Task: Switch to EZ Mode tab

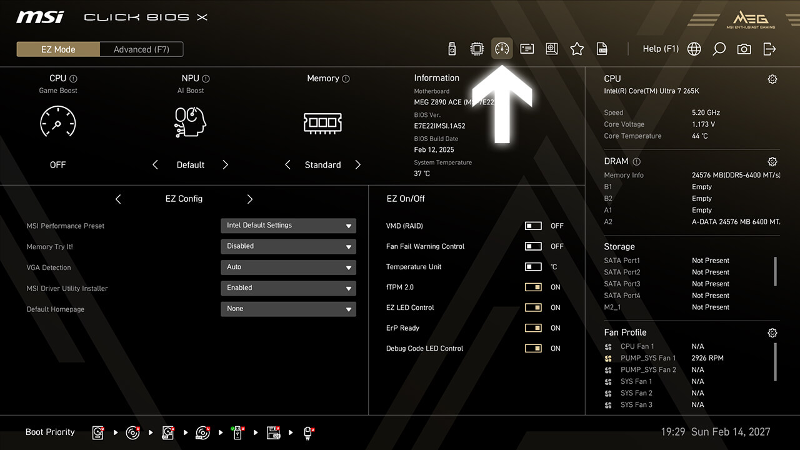Action: click(x=58, y=49)
